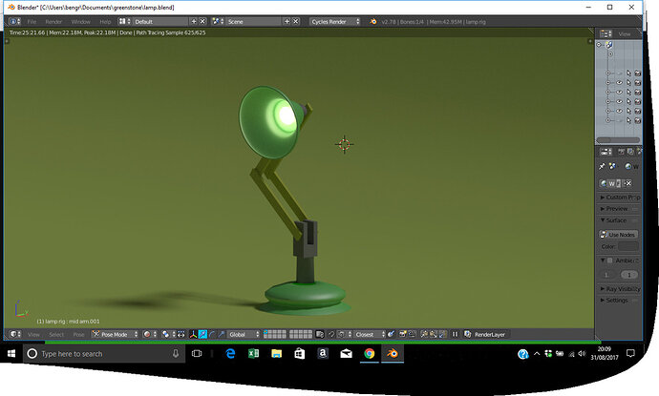This screenshot has width=659, height=396.
Task: Toggle the 3D manipulator widget
Action: (x=193, y=334)
